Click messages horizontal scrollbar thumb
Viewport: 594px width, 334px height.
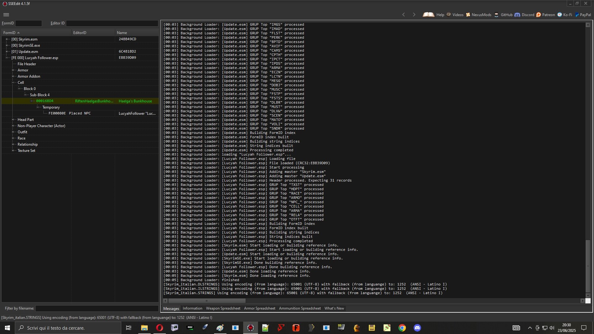(207, 301)
